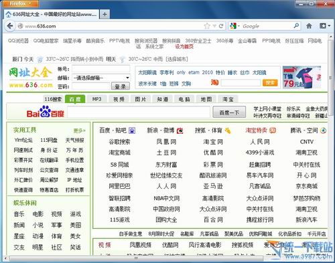Click the 百度一下 search button
The image size is (335, 263).
(229, 112)
